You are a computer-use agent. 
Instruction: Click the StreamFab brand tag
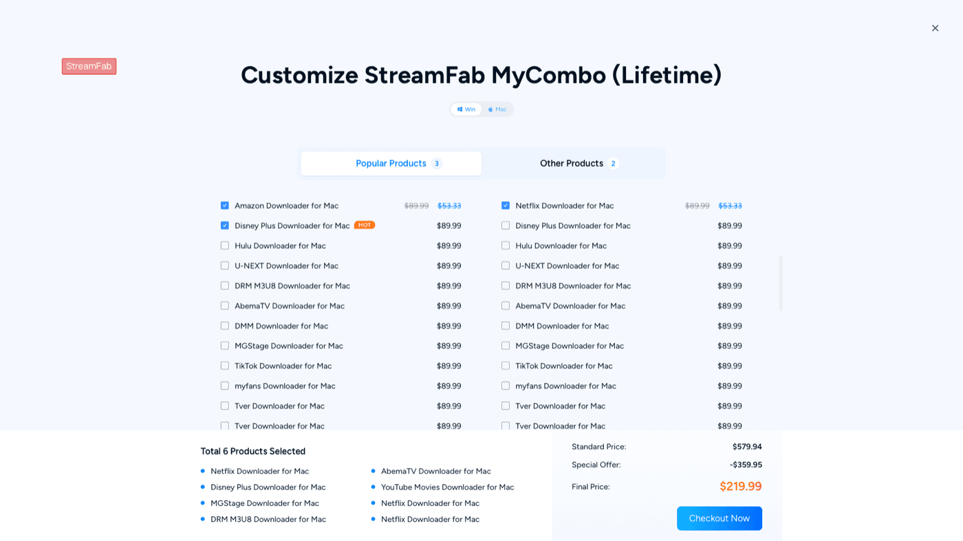click(89, 66)
